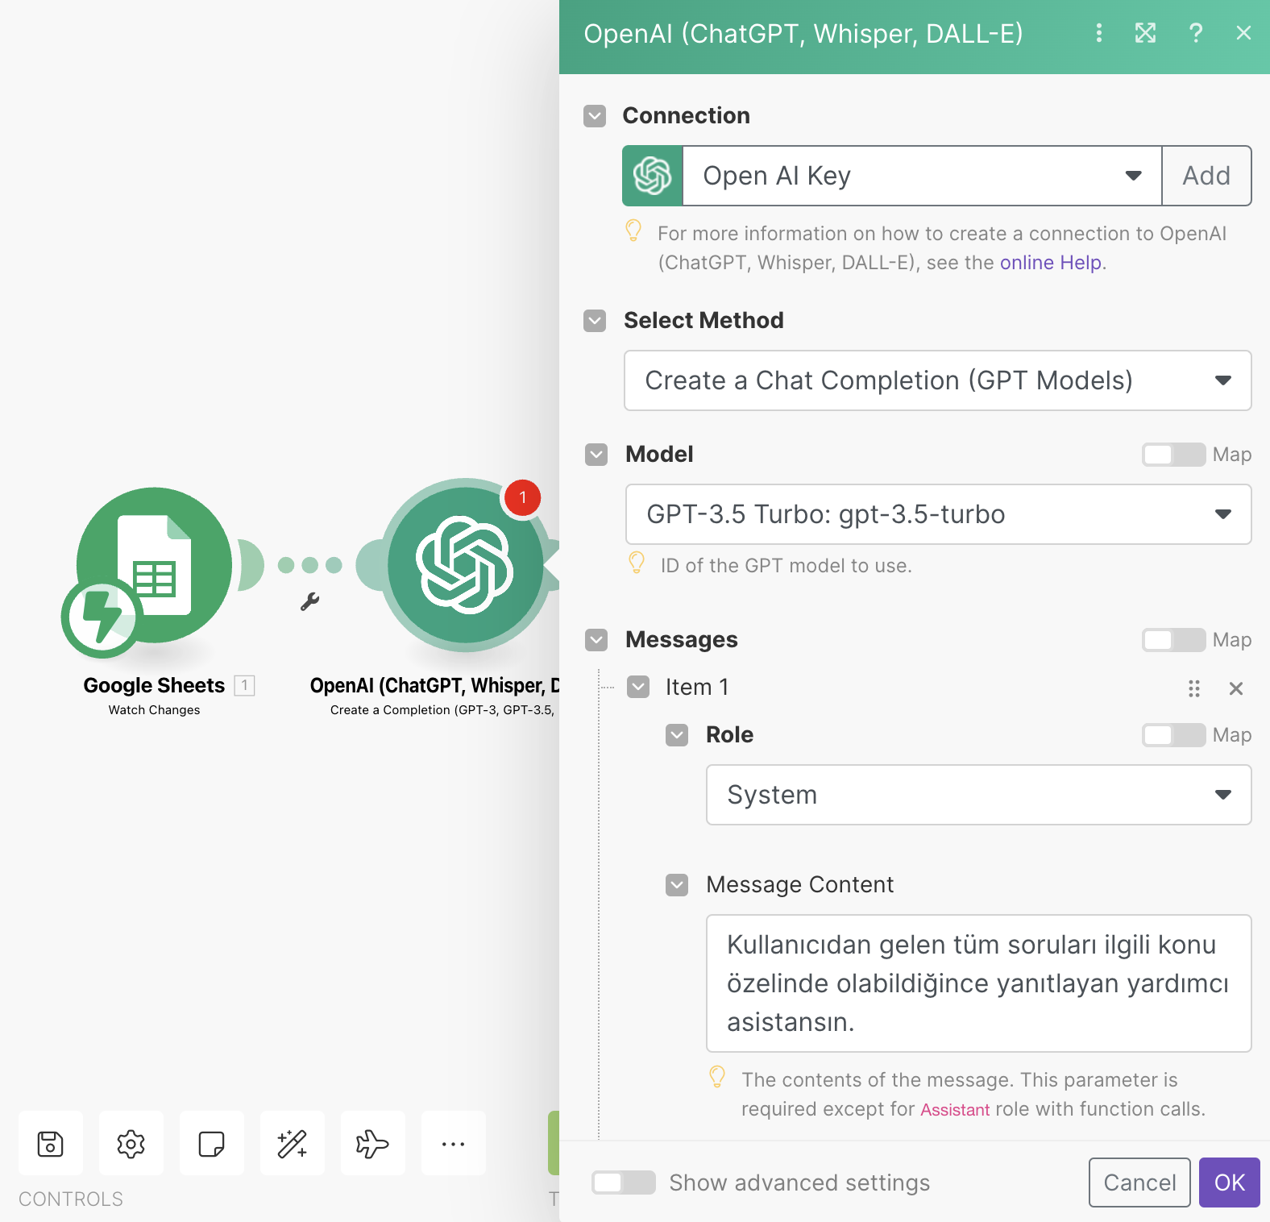The image size is (1270, 1222).
Task: Enable Show advanced settings
Action: 623,1183
